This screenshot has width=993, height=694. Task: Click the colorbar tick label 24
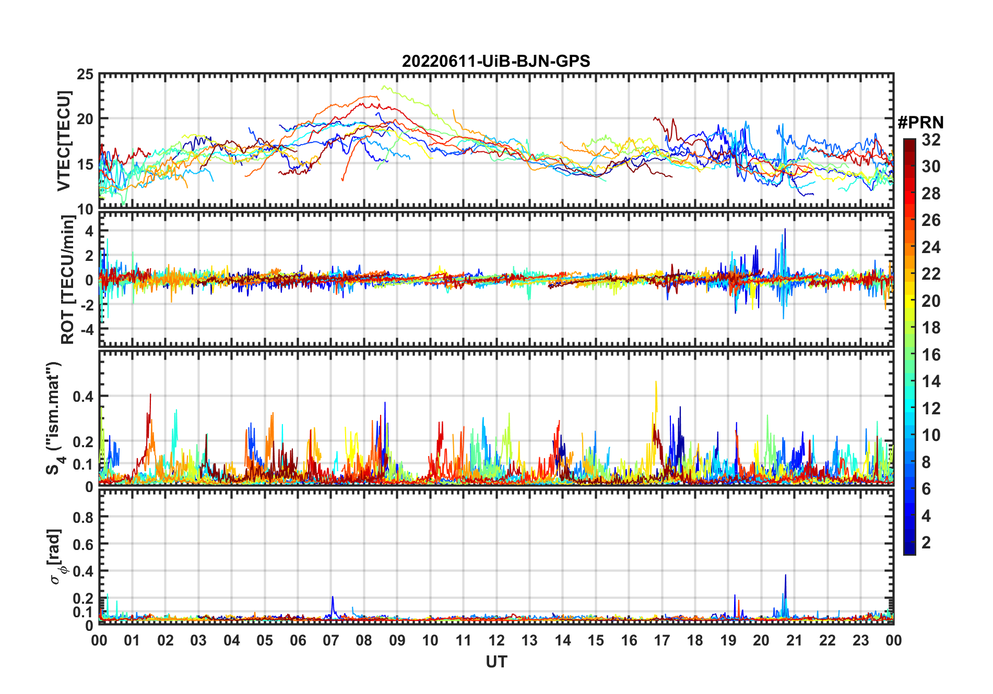tap(931, 247)
